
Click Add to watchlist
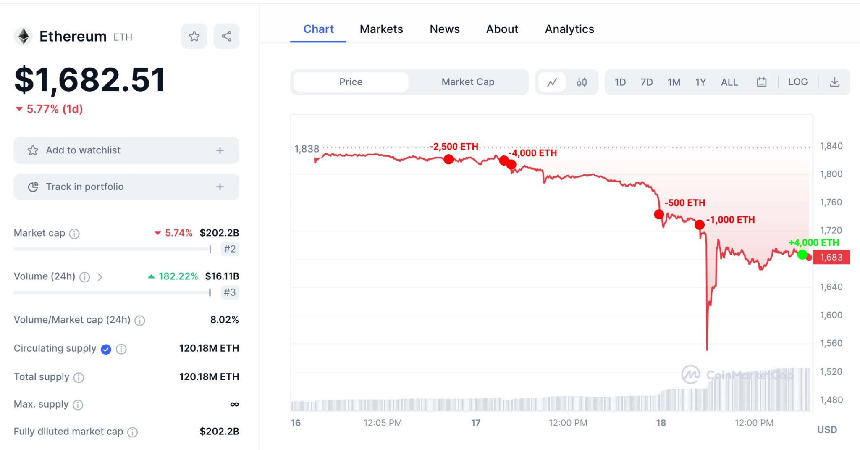(83, 150)
